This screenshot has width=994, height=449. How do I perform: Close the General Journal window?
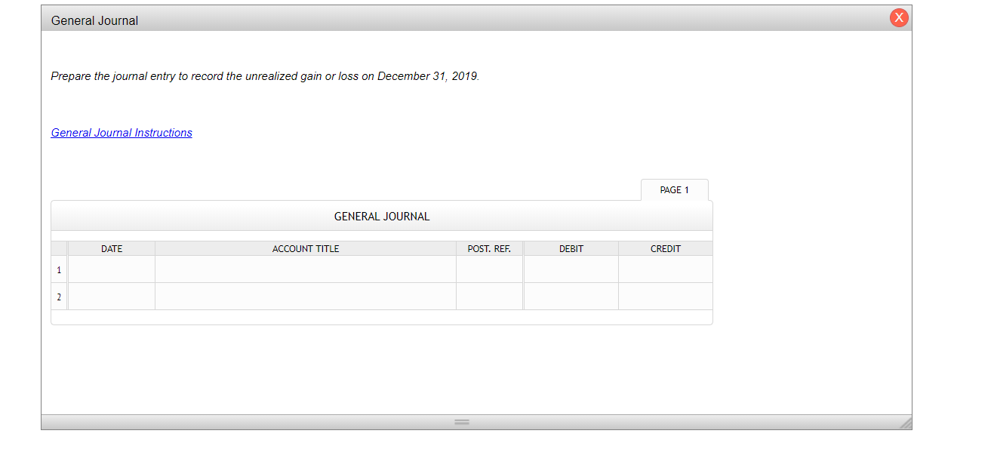pyautogui.click(x=898, y=17)
